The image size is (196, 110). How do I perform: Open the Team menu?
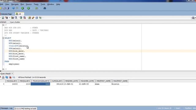click(x=36, y=4)
